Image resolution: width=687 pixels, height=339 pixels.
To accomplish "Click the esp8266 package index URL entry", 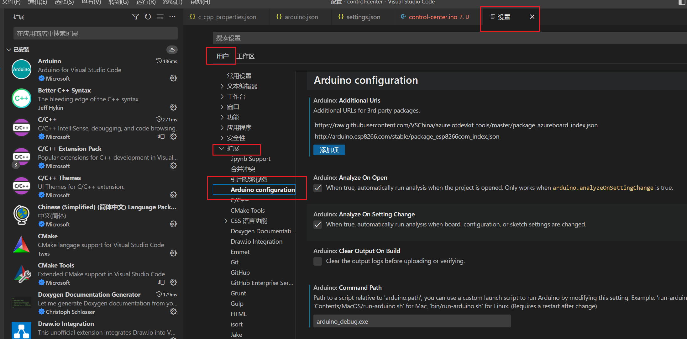I will coord(407,136).
